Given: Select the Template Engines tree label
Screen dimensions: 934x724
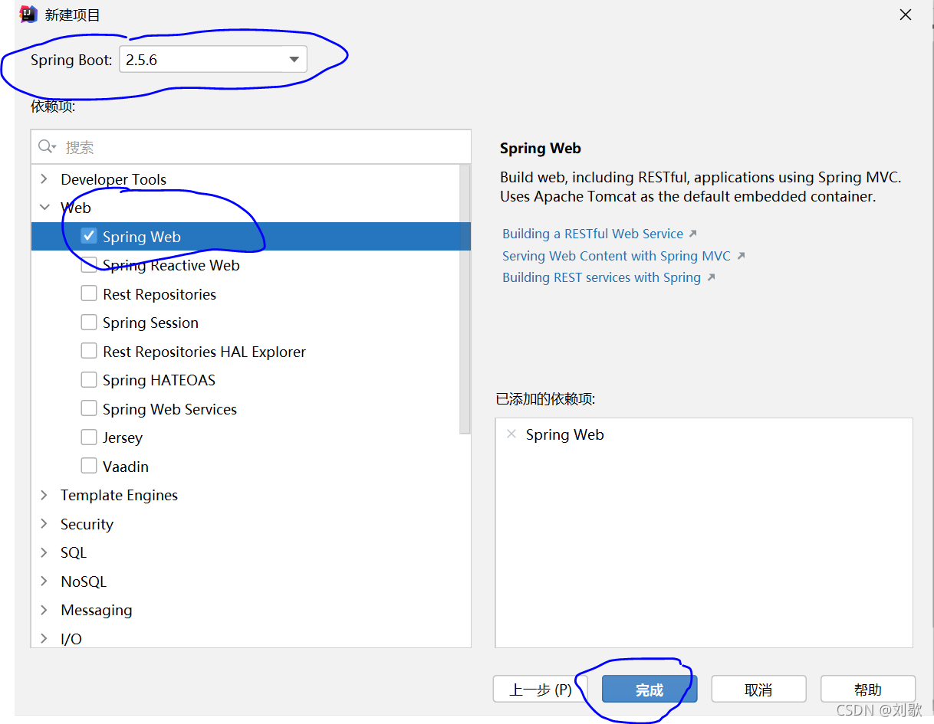Looking at the screenshot, I should (x=119, y=495).
